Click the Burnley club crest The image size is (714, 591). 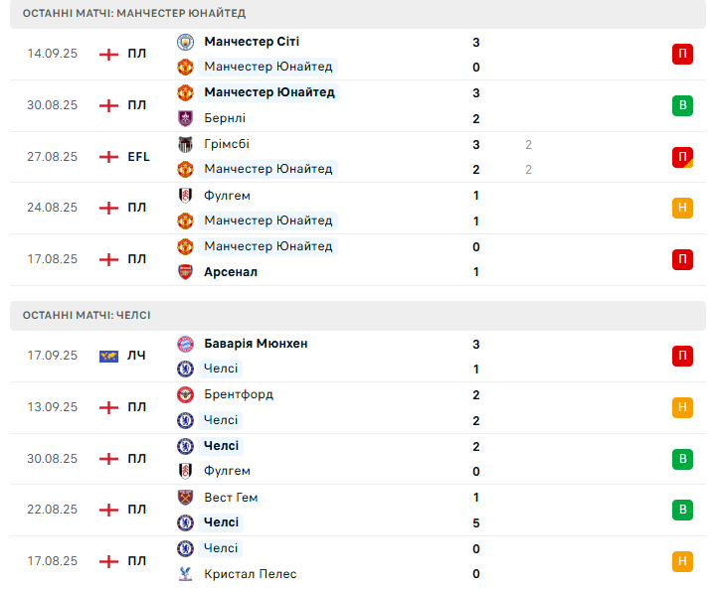[185, 118]
